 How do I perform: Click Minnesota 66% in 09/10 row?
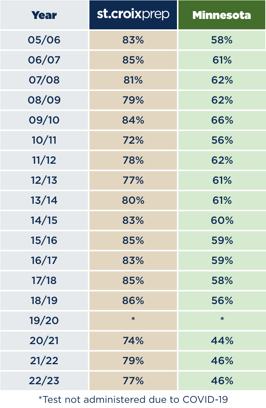222,120
